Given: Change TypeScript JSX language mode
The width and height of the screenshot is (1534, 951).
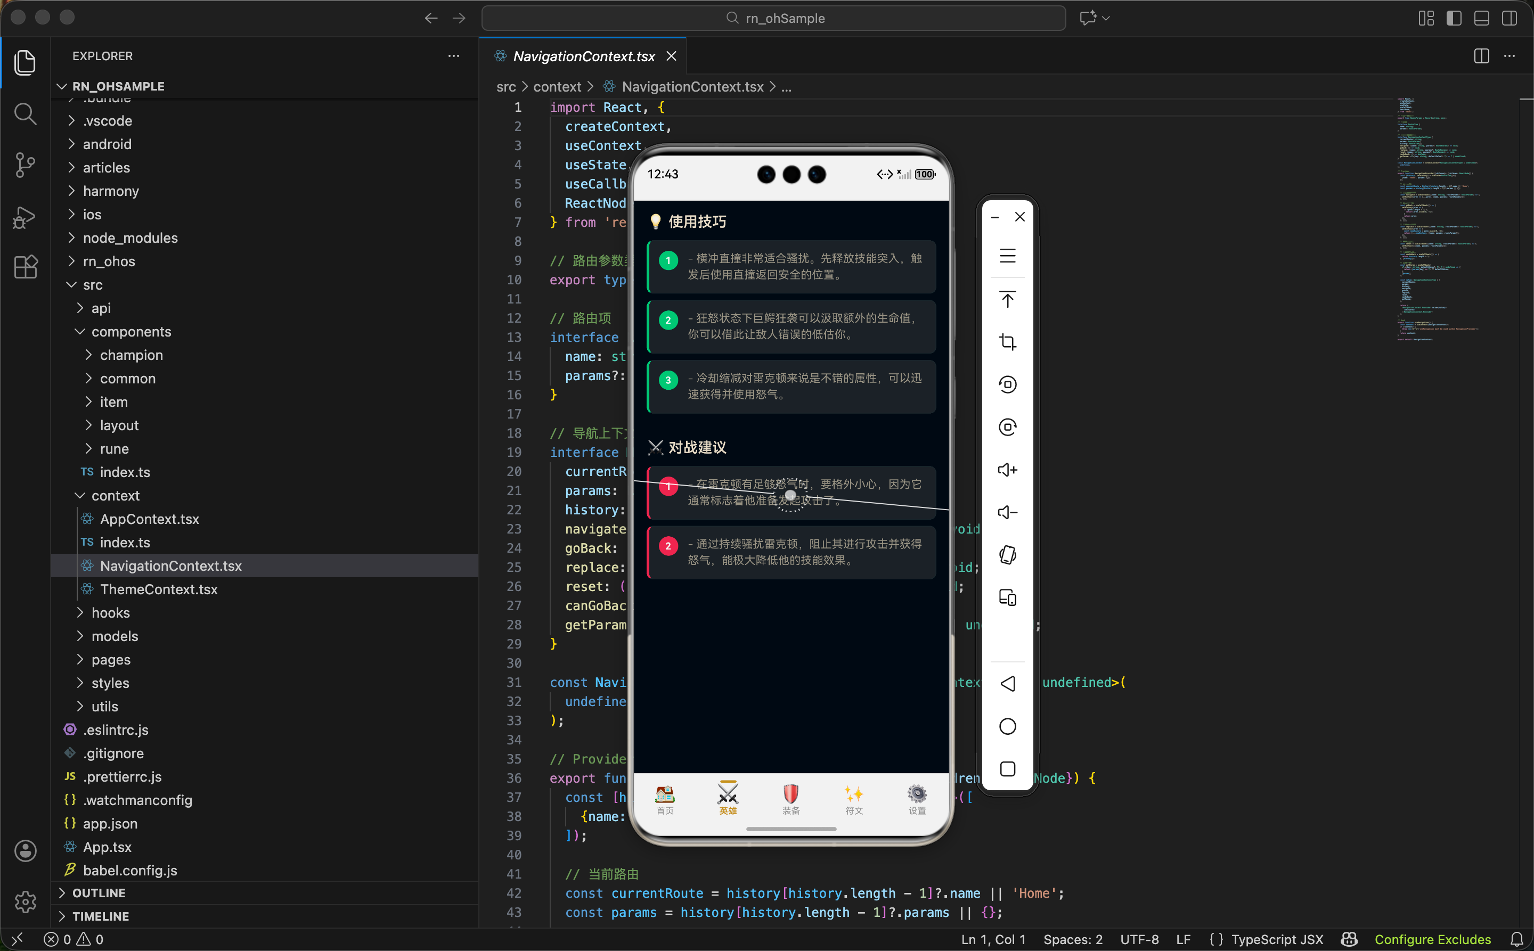Looking at the screenshot, I should click(x=1277, y=939).
